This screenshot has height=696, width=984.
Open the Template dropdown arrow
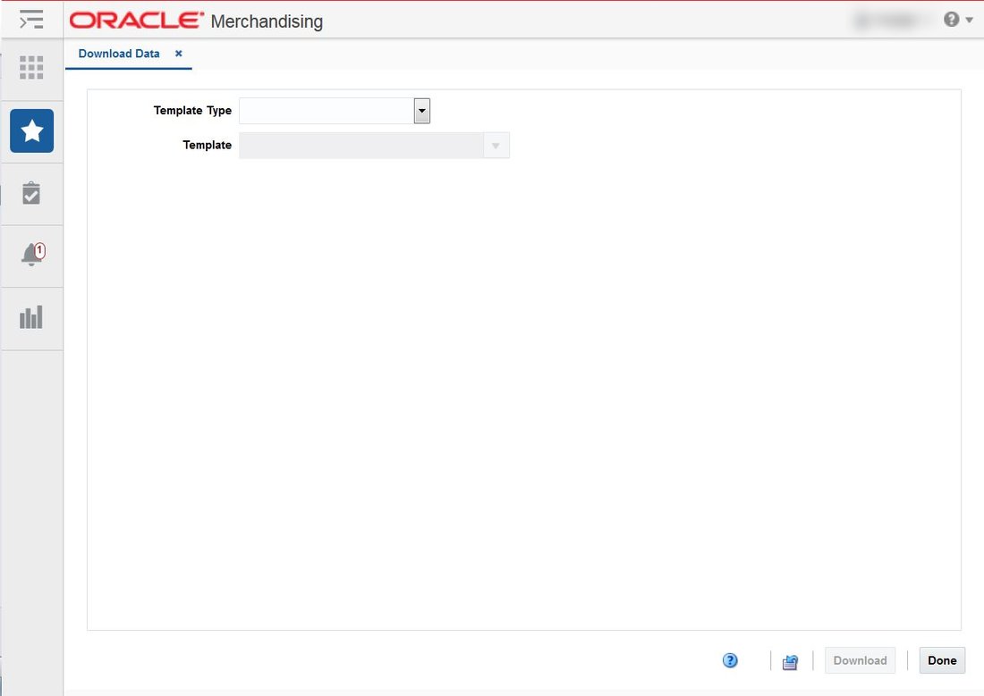pos(496,146)
